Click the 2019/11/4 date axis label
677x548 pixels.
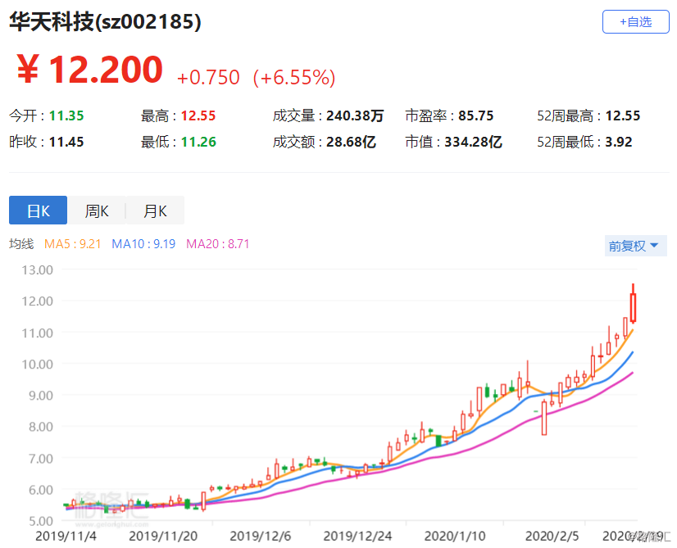coord(66,536)
